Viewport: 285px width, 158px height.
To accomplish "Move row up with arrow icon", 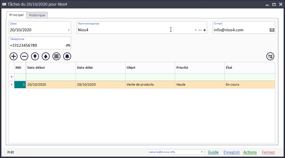I will (x=46, y=56).
